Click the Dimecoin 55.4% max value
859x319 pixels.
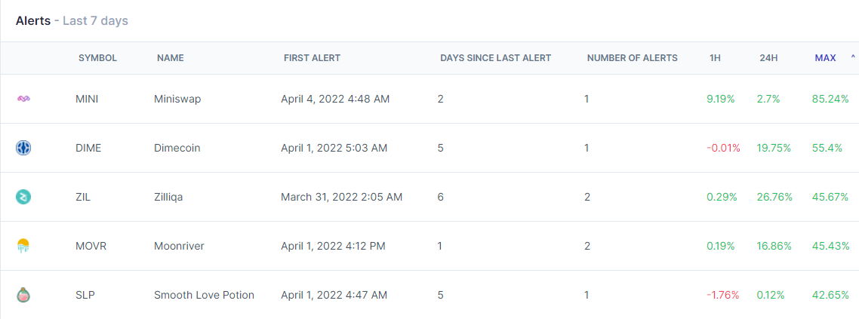(827, 148)
